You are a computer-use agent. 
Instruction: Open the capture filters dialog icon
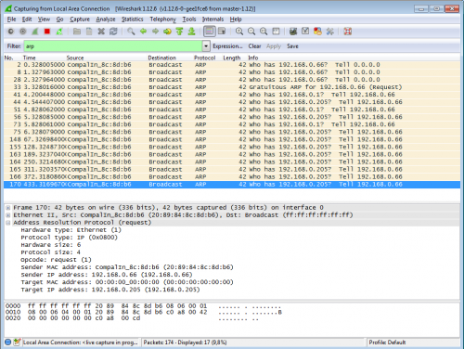coord(293,32)
